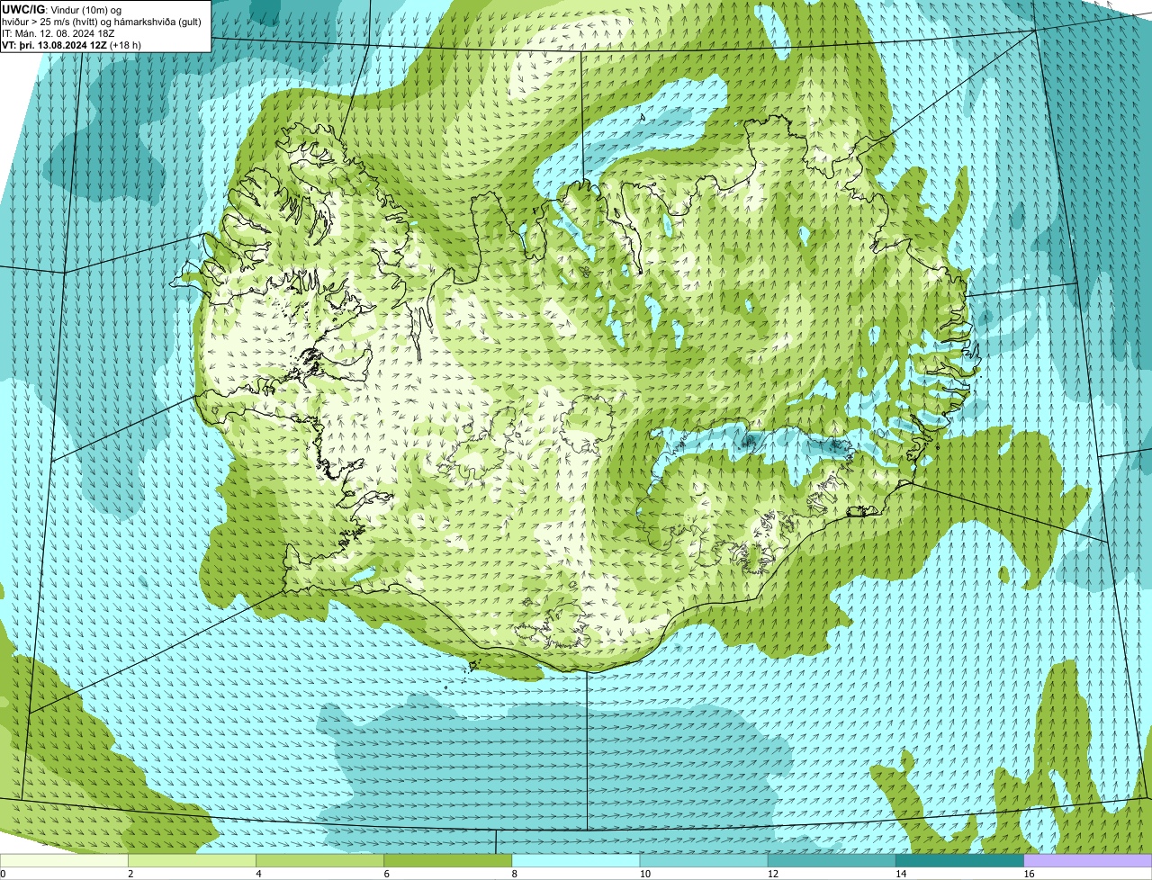Click the title line 'UWC/IG: Vindur (10m) og'
The width and height of the screenshot is (1152, 880).
(x=61, y=9)
